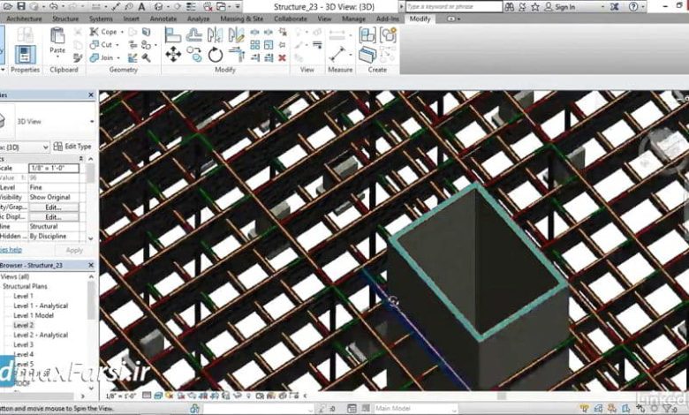
Task: Open the Paste dropdown arrow
Action: coord(57,57)
